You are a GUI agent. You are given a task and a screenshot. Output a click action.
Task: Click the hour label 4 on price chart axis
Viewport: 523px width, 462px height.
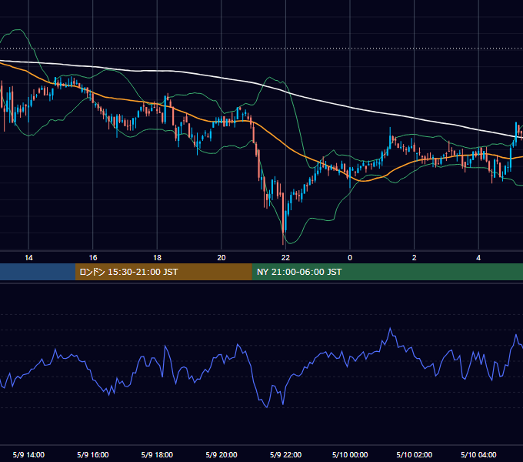pos(478,258)
